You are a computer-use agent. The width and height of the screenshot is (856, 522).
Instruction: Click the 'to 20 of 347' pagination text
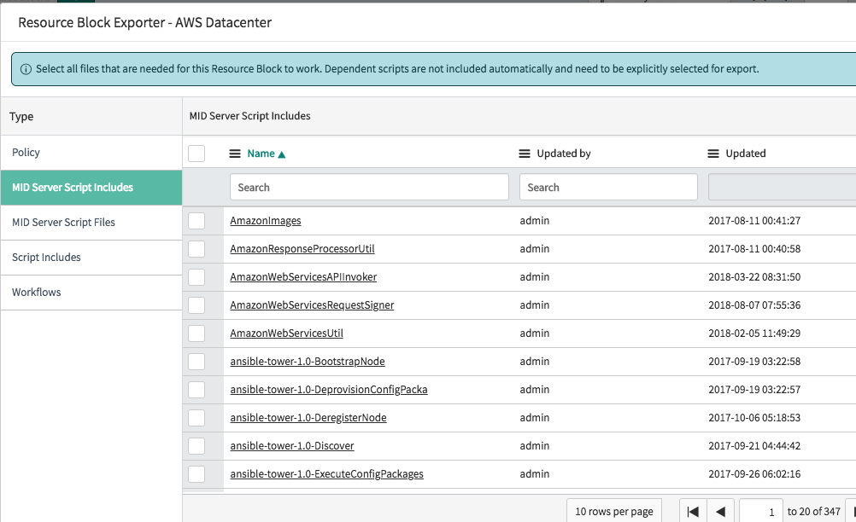point(813,512)
